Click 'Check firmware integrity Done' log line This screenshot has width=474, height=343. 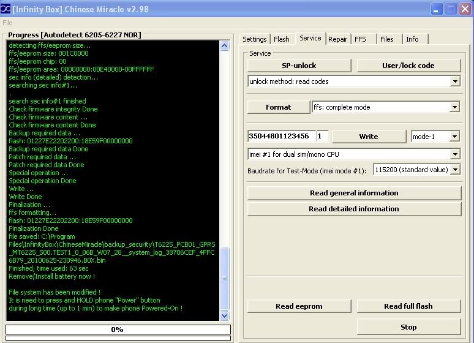pos(53,109)
